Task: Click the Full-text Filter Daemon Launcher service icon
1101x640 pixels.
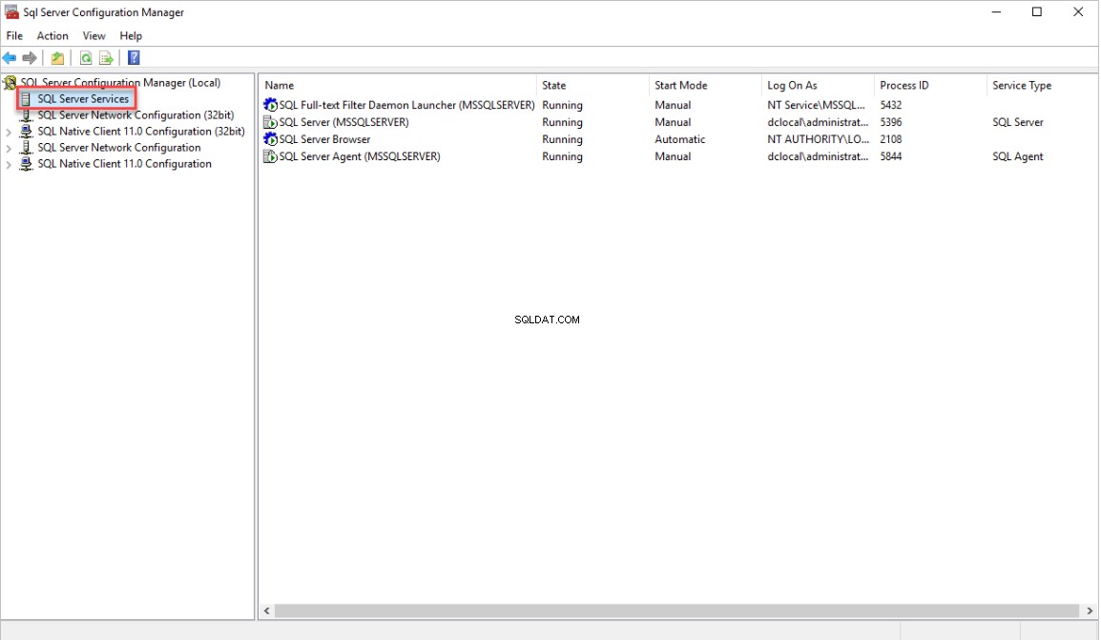Action: pos(270,105)
